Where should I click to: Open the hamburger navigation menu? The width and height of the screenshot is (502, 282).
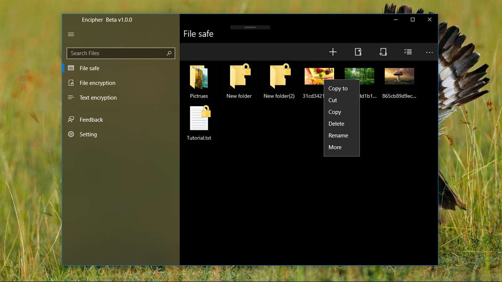point(71,34)
